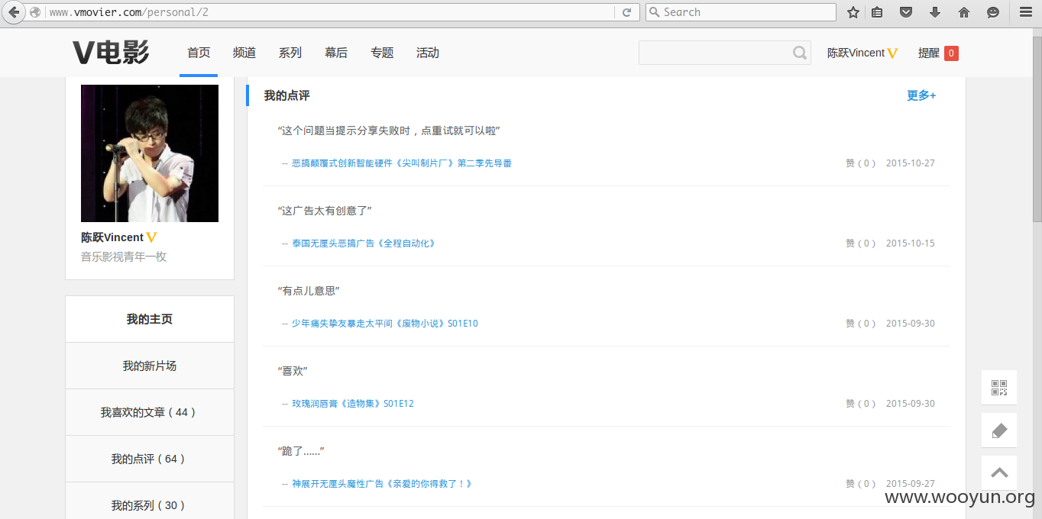This screenshot has height=519, width=1042.
Task: Select 我的点评 (64) in sidebar
Action: coord(150,459)
